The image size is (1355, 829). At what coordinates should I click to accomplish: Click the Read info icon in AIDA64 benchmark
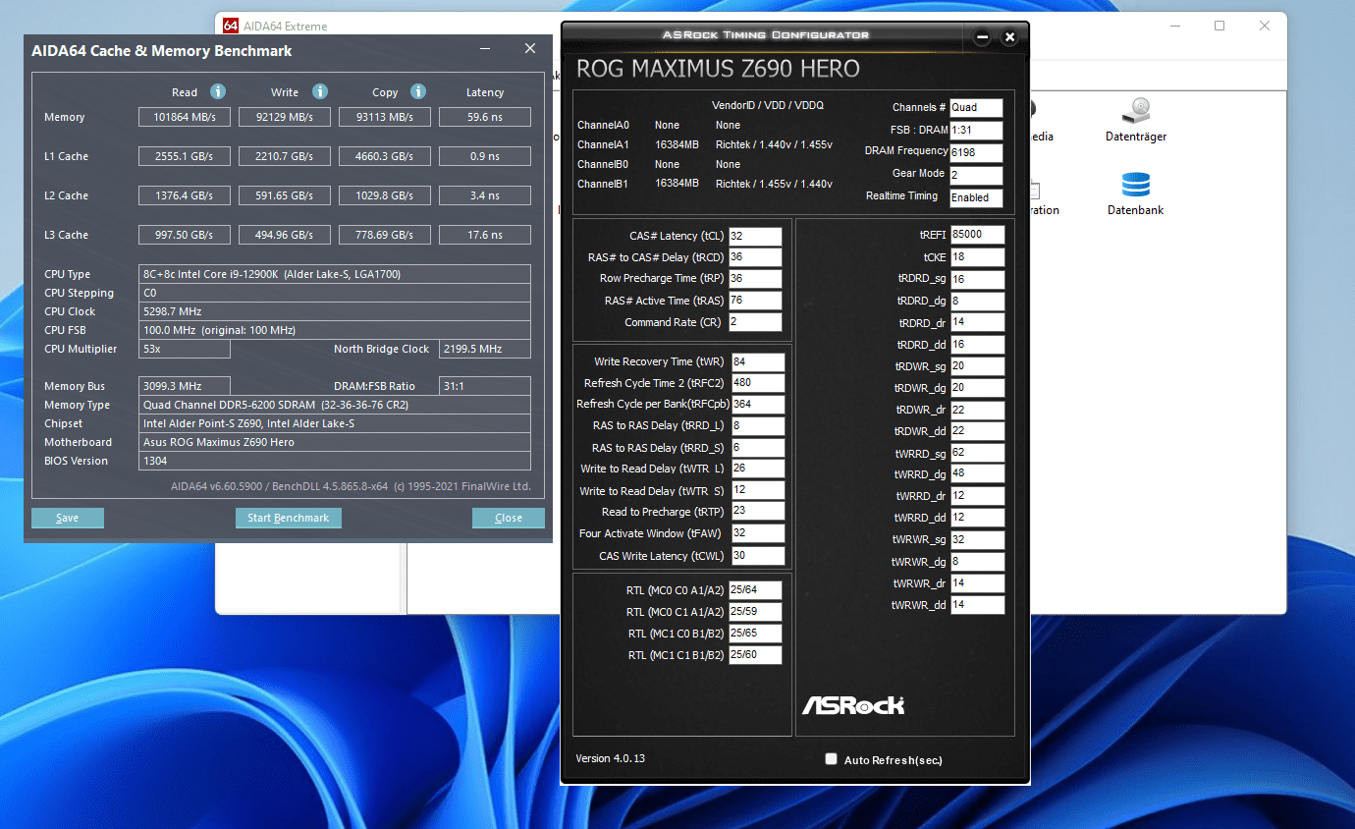[218, 91]
